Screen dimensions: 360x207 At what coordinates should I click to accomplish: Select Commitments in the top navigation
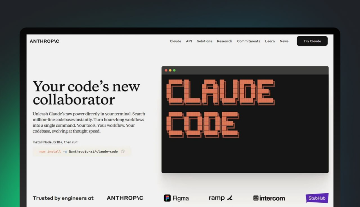click(249, 41)
